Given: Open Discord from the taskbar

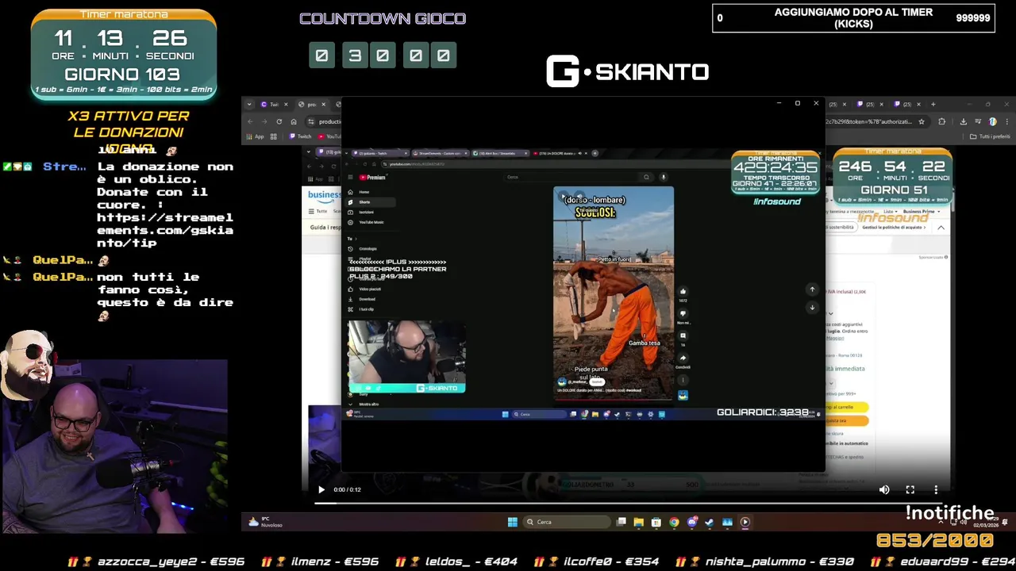Looking at the screenshot, I should pos(692,522).
